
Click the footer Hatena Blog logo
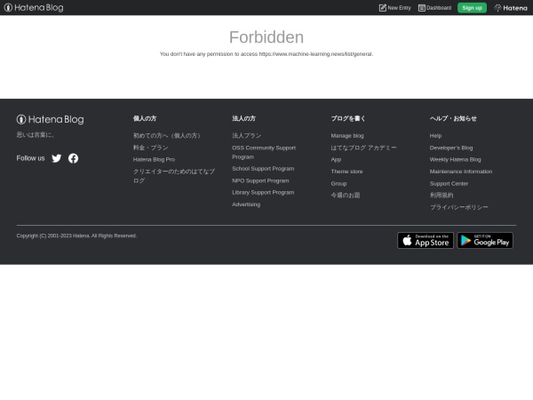(x=50, y=119)
